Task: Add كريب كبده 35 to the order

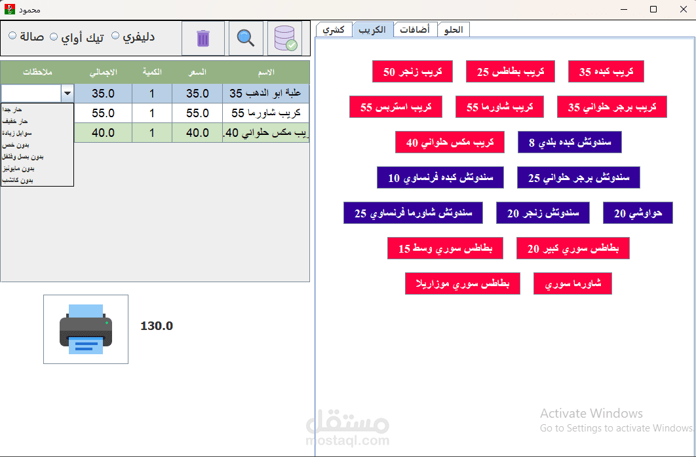Action: point(606,71)
